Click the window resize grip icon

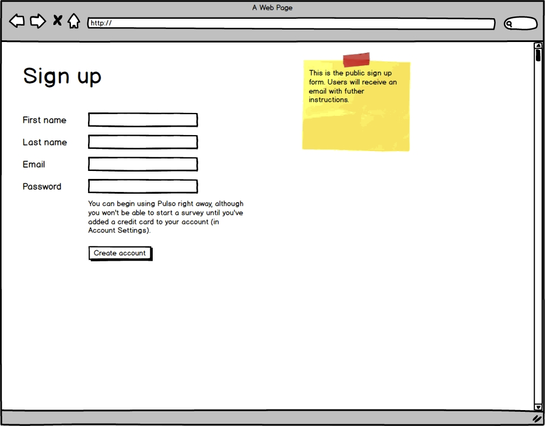(538, 419)
